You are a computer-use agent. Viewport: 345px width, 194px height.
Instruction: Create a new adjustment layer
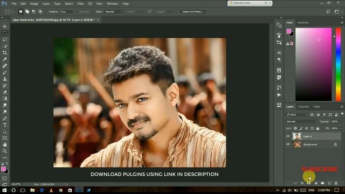316,183
